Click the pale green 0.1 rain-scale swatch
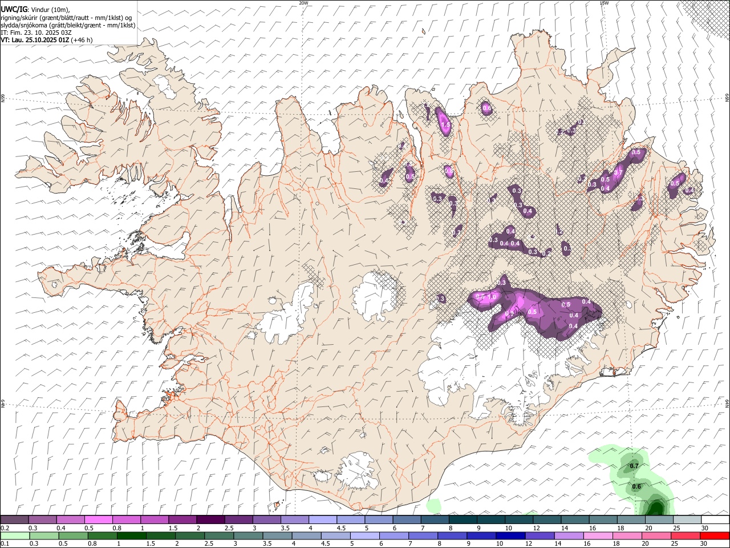 [x=15, y=536]
